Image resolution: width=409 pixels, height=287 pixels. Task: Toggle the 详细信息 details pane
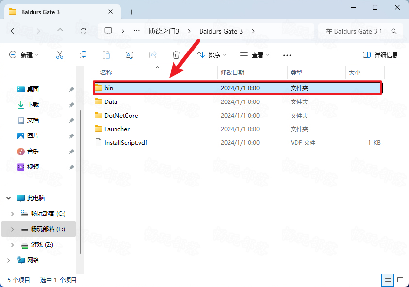380,55
